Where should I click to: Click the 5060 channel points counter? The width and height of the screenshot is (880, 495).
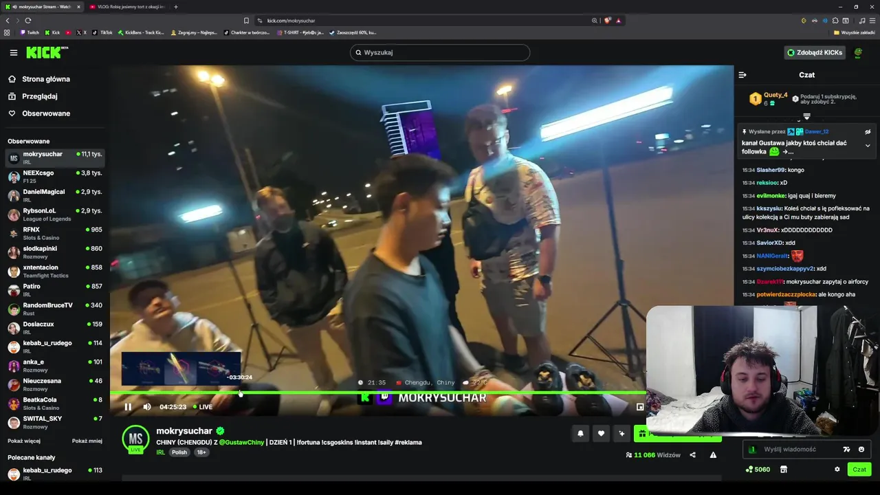[x=758, y=470]
